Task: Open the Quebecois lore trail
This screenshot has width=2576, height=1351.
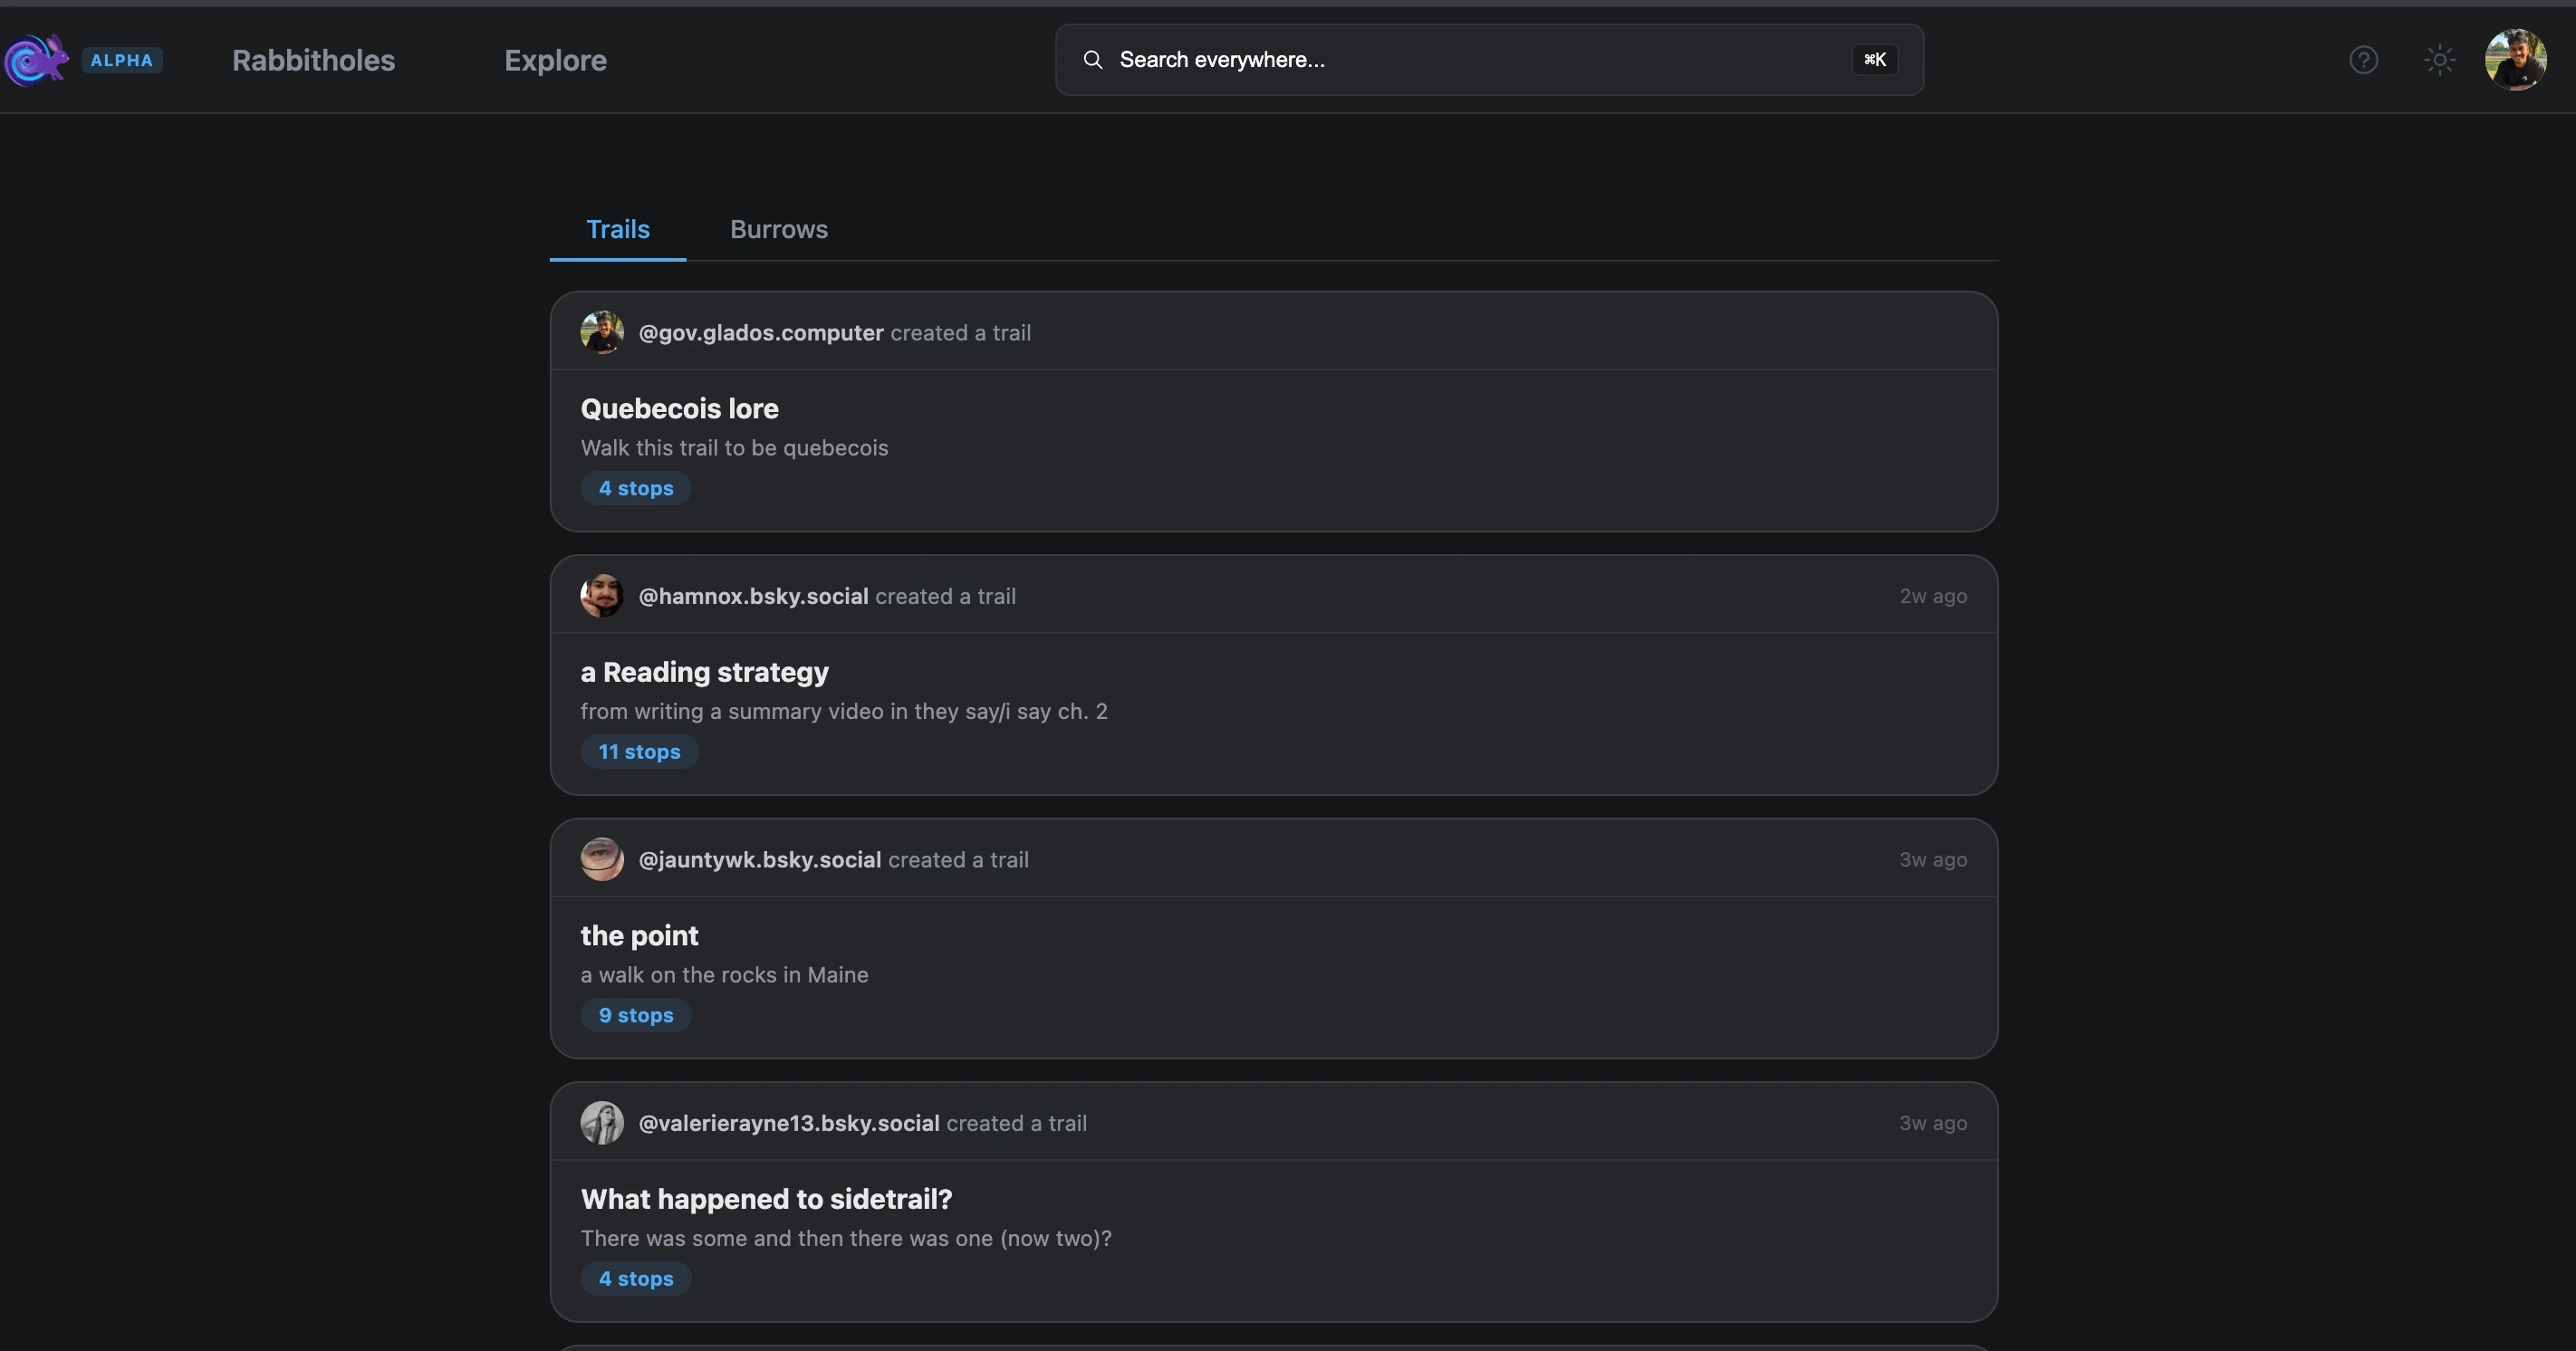Action: click(x=679, y=408)
